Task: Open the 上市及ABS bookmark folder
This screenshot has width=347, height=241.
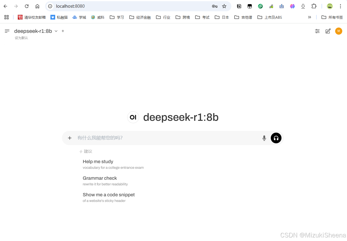Action: (x=270, y=17)
